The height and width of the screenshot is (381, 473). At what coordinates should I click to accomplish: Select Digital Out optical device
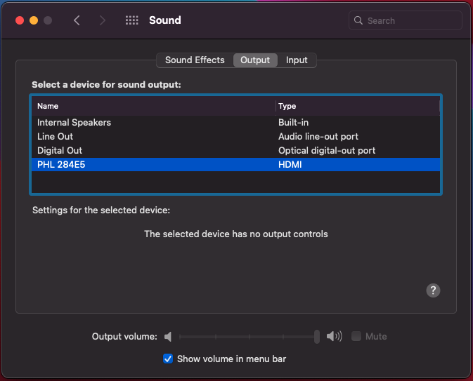coord(60,150)
